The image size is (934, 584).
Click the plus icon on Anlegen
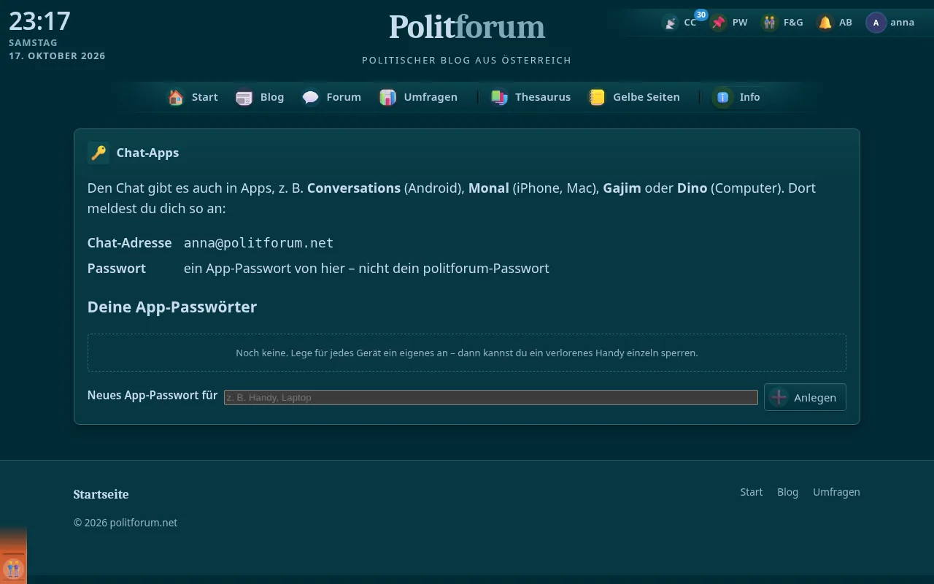tap(779, 397)
